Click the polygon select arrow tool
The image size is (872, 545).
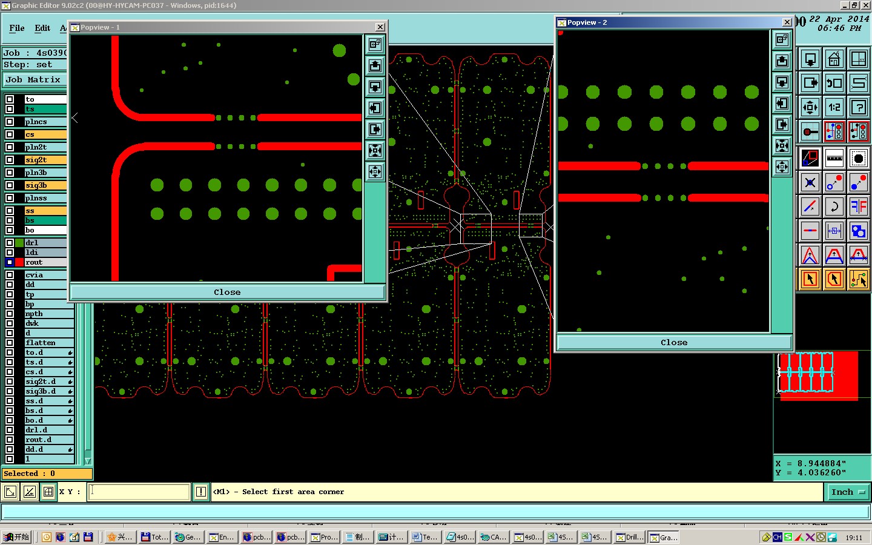[x=834, y=279]
